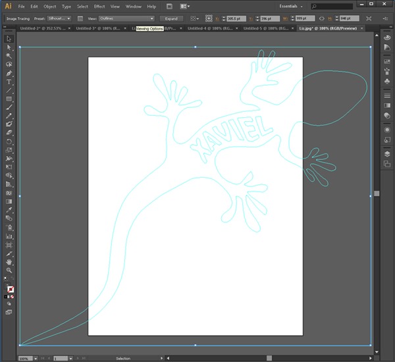This screenshot has width=395, height=362.
Task: Select the Direct Selection tool
Action: click(x=9, y=47)
